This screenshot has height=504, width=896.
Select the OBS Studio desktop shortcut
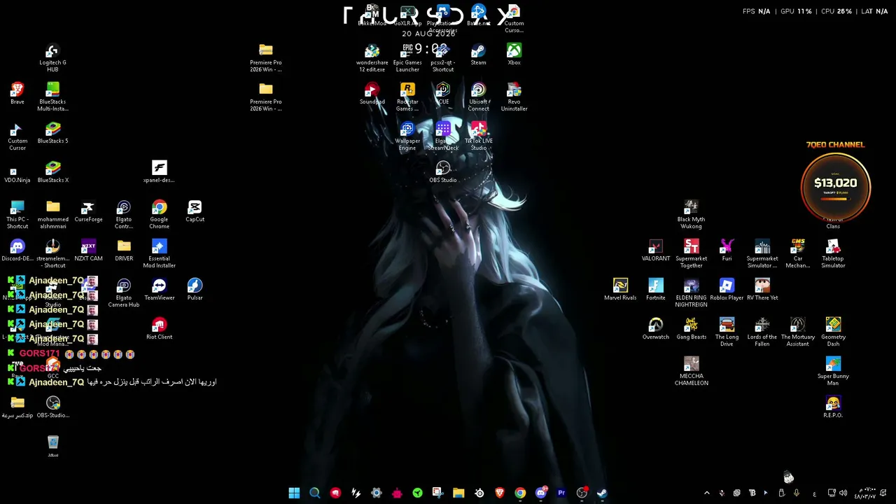[x=443, y=172]
